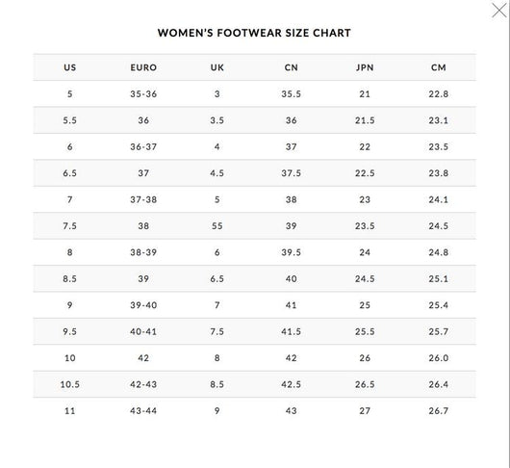Select the US 10.5 cell
Screen dimensions: 510x468
tap(70, 384)
